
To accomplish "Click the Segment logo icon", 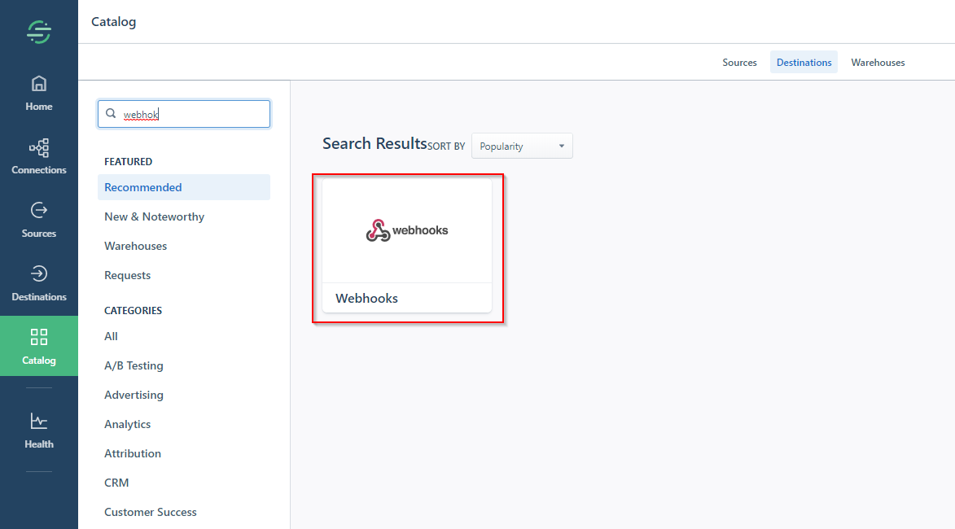I will (x=39, y=32).
